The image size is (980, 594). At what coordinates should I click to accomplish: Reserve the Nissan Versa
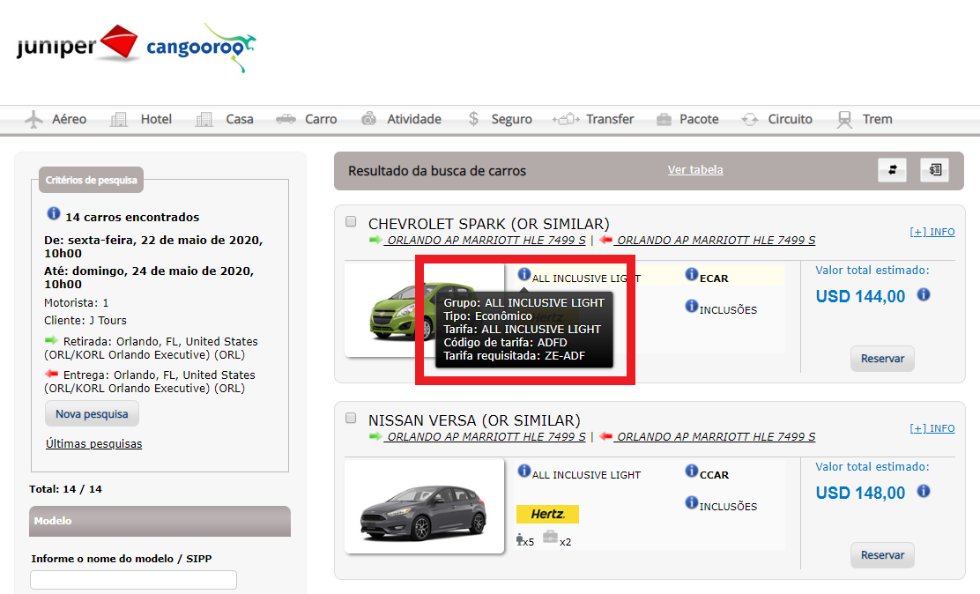(x=882, y=554)
